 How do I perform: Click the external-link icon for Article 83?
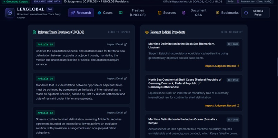point(125,113)
